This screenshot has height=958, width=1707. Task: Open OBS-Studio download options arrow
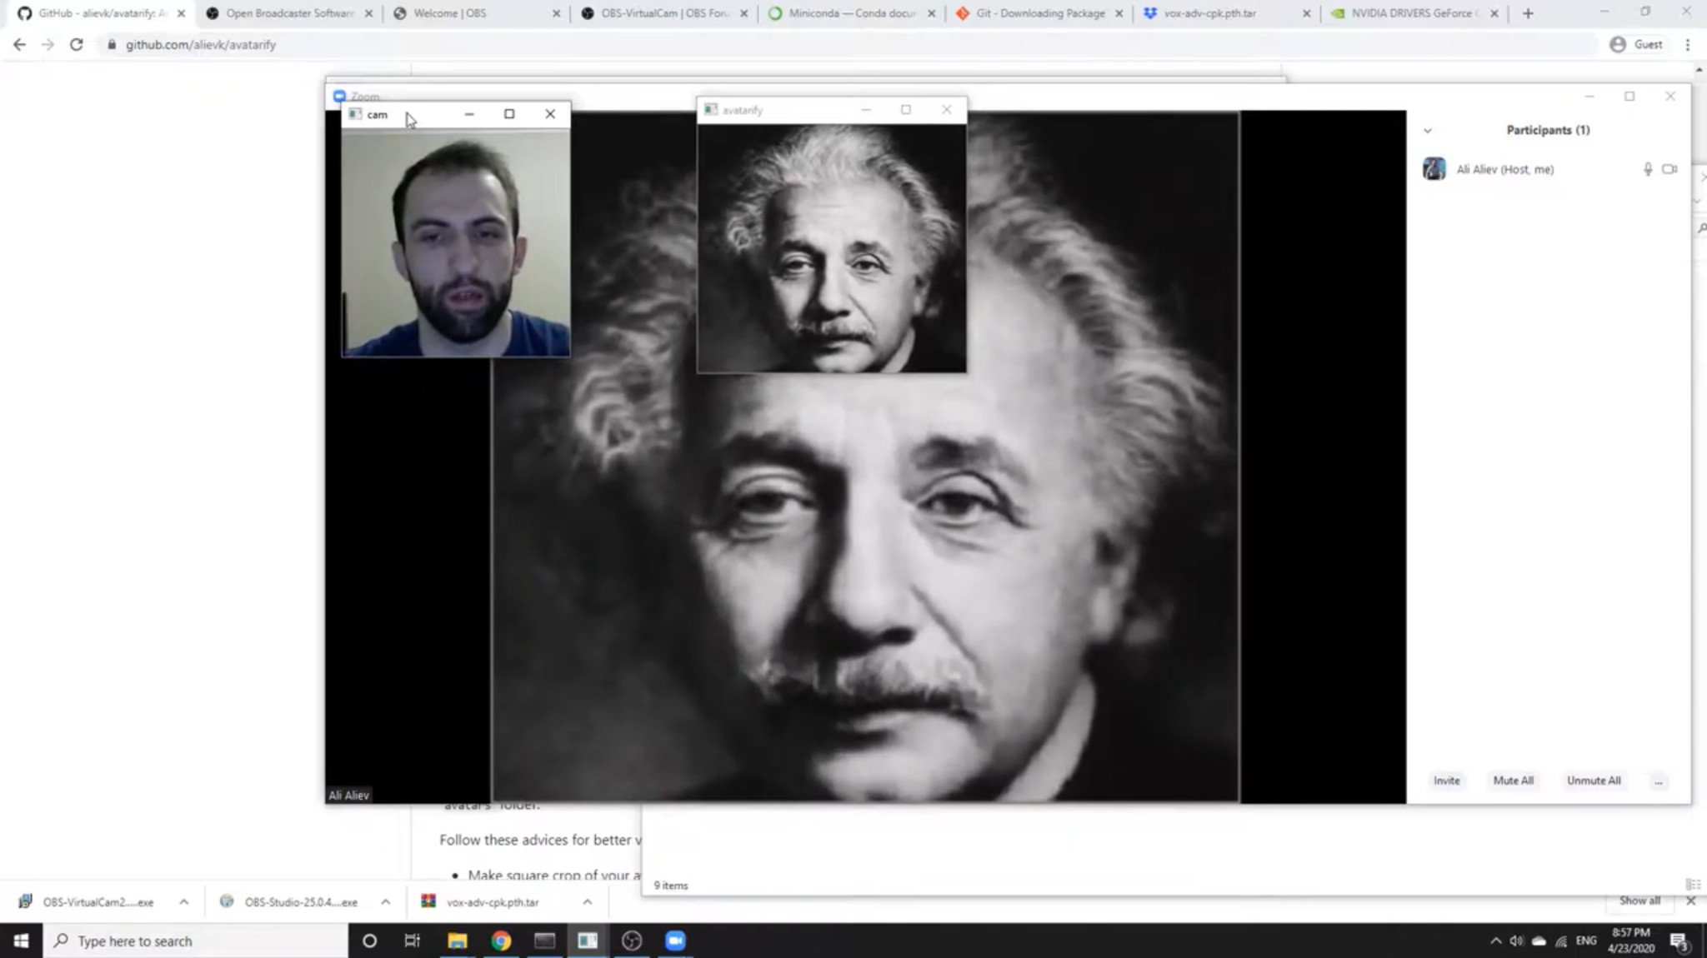(x=385, y=902)
